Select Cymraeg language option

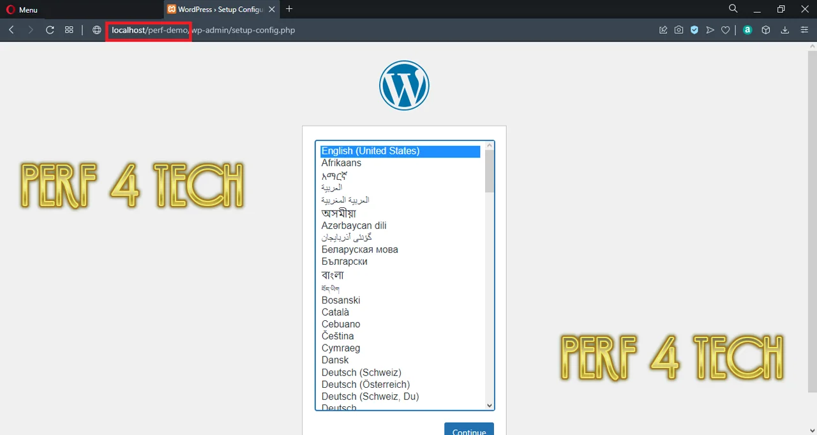point(400,348)
